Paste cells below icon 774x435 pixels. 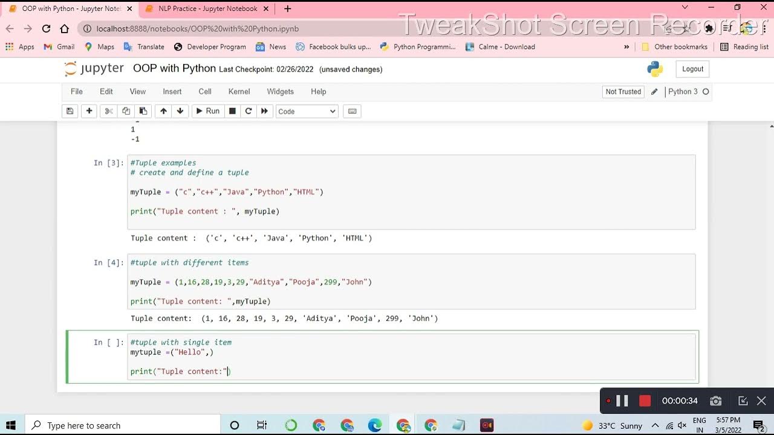(143, 111)
